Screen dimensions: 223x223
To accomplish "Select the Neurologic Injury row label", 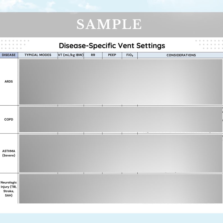I will pyautogui.click(x=9, y=189).
